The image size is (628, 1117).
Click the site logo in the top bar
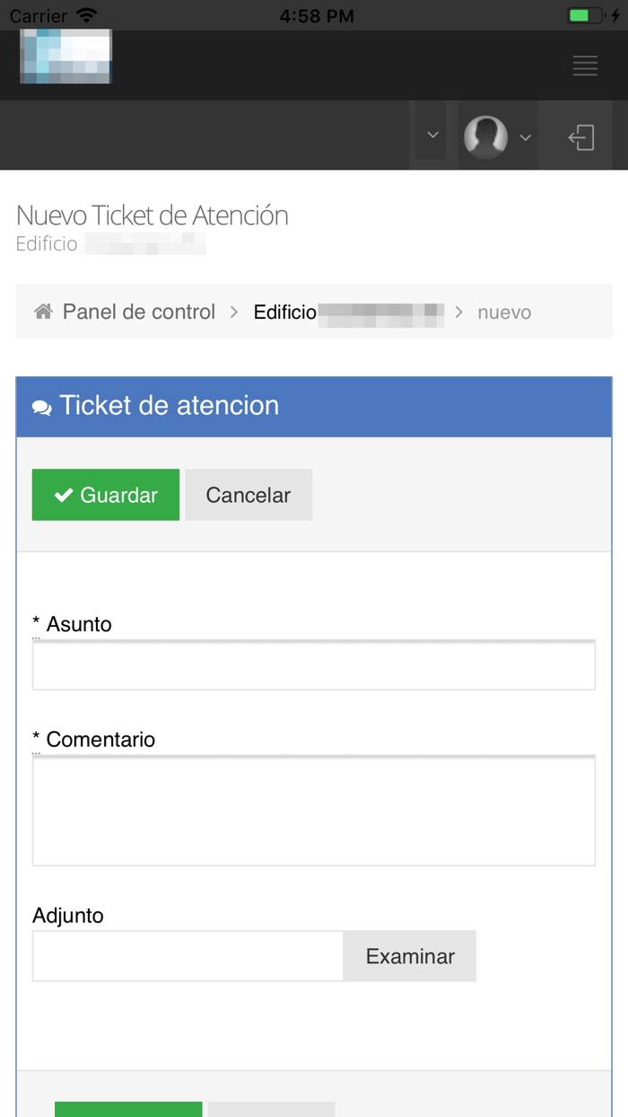[65, 56]
